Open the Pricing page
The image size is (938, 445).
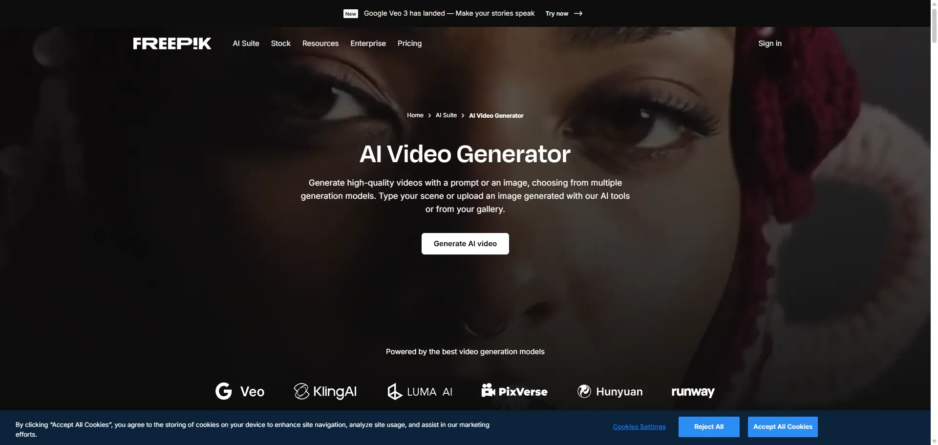(x=409, y=43)
